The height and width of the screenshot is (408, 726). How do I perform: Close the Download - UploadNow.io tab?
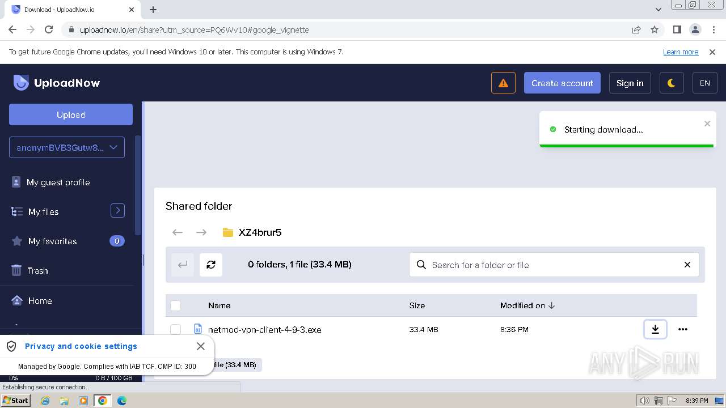click(x=132, y=10)
